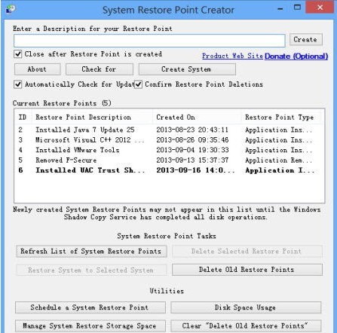Open Disk Space Usage utility
The width and height of the screenshot is (337, 333).
tap(246, 307)
